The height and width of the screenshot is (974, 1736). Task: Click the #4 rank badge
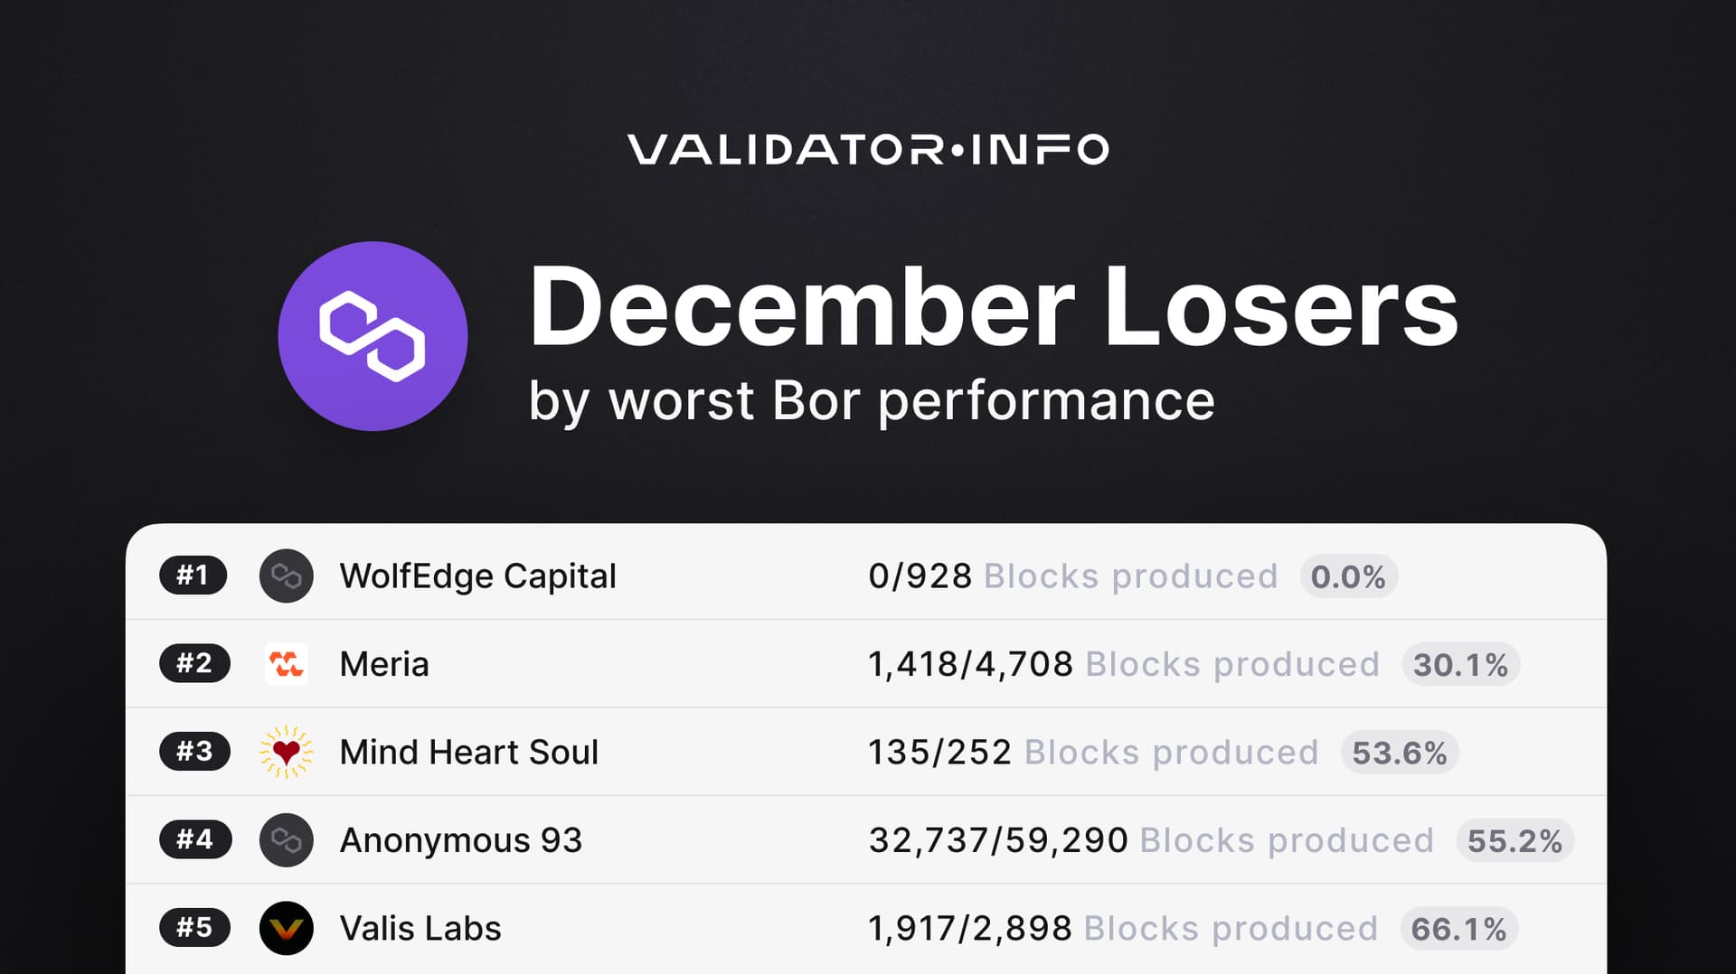point(194,839)
